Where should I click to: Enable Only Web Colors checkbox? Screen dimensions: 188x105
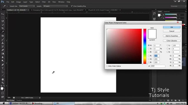pos(107,66)
